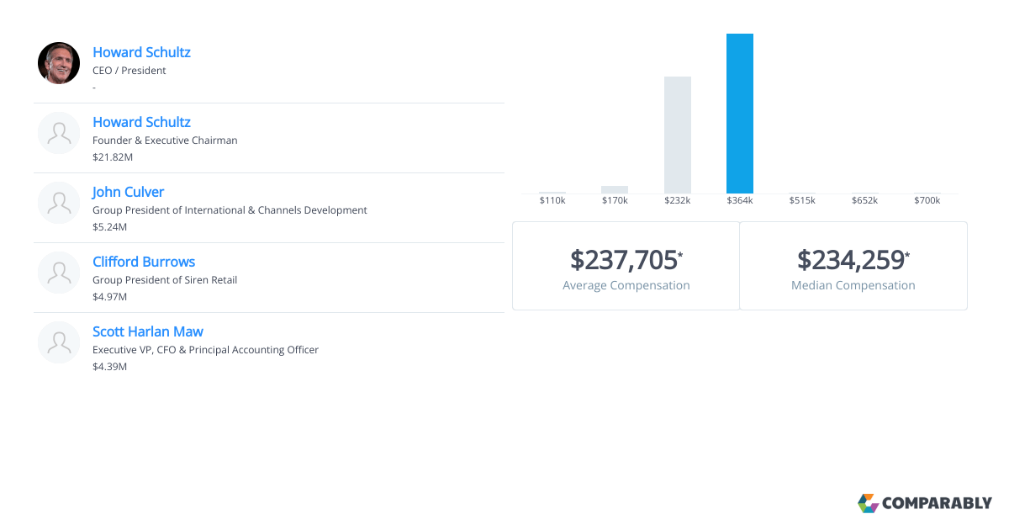Viewport: 1009px width, 530px height.
Task: Click the COMPARABLY wordmark in the footer
Action: pos(936,503)
